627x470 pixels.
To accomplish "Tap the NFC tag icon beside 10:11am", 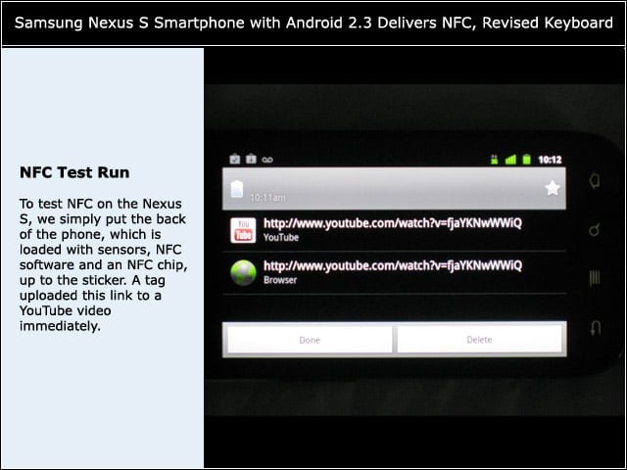I will (237, 189).
